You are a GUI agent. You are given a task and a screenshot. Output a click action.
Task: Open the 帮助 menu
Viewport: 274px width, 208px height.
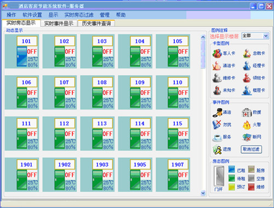(x=121, y=15)
